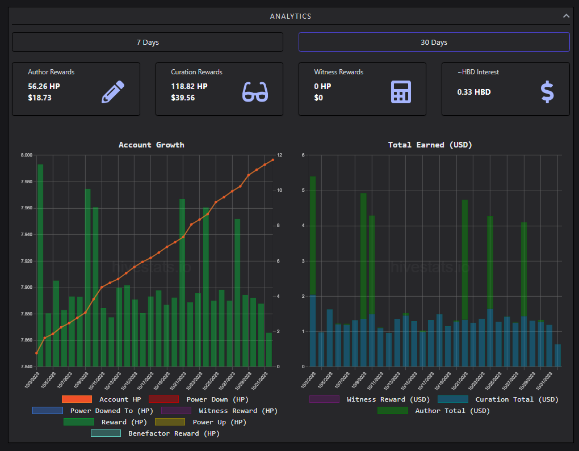Toggle Author Total (USD) legend swatch
Screen dimensions: 579x451
pyautogui.click(x=393, y=410)
